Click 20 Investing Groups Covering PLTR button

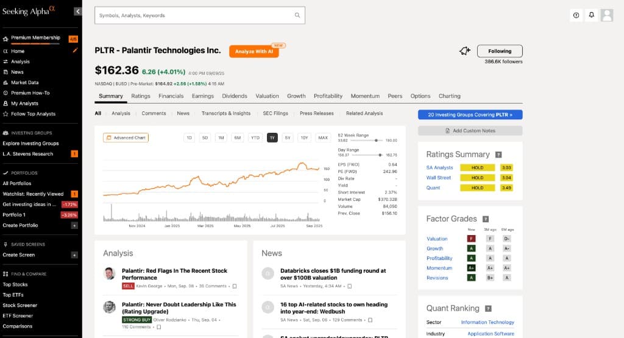pyautogui.click(x=470, y=114)
